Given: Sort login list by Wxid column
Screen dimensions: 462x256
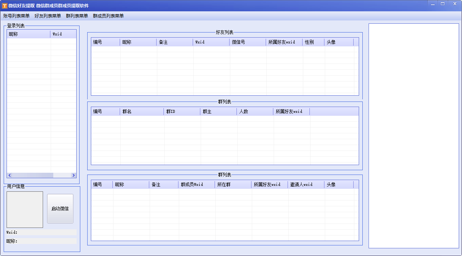Looking at the screenshot, I should [x=63, y=34].
